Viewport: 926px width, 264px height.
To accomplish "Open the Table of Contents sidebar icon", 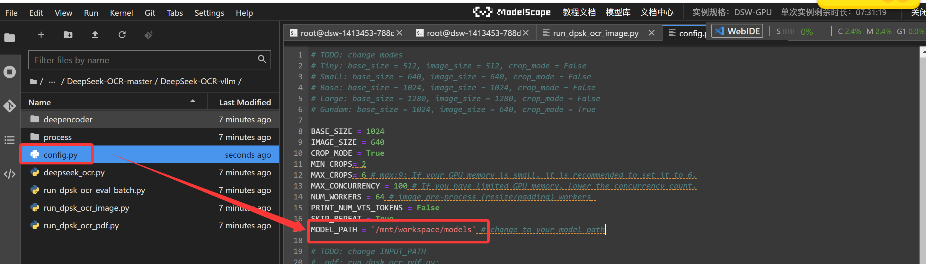I will [x=10, y=140].
